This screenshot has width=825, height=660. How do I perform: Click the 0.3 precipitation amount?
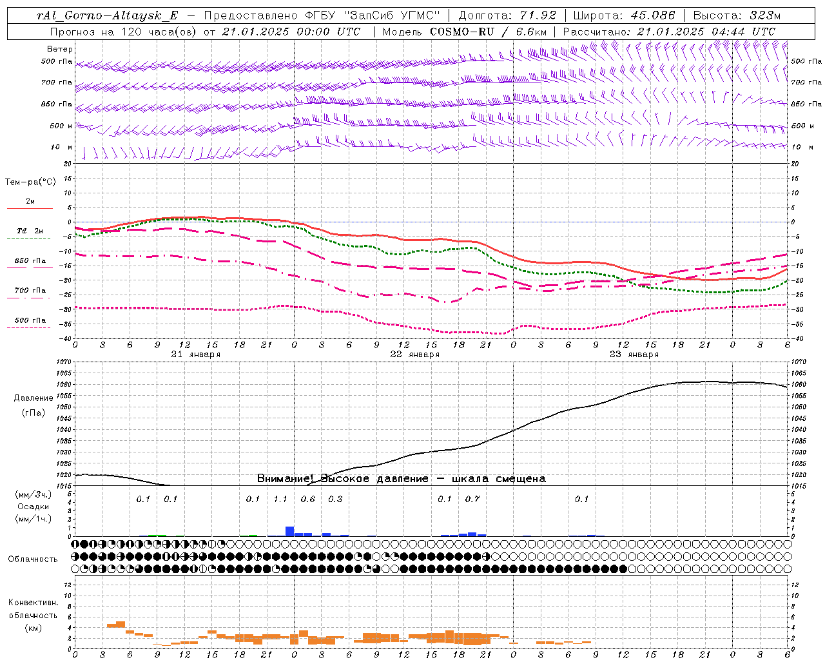click(335, 499)
